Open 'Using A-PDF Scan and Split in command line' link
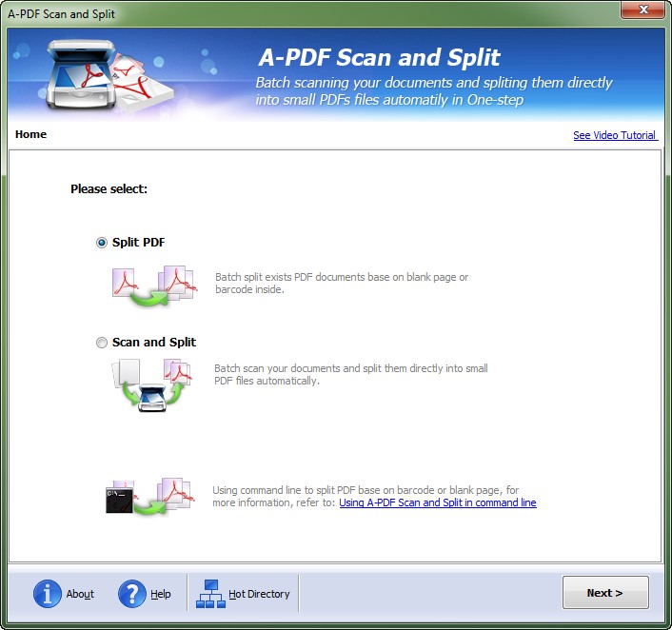This screenshot has height=630, width=672. click(x=438, y=502)
